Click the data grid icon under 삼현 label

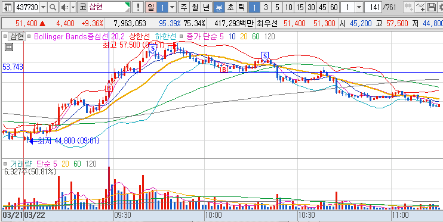click(9, 48)
